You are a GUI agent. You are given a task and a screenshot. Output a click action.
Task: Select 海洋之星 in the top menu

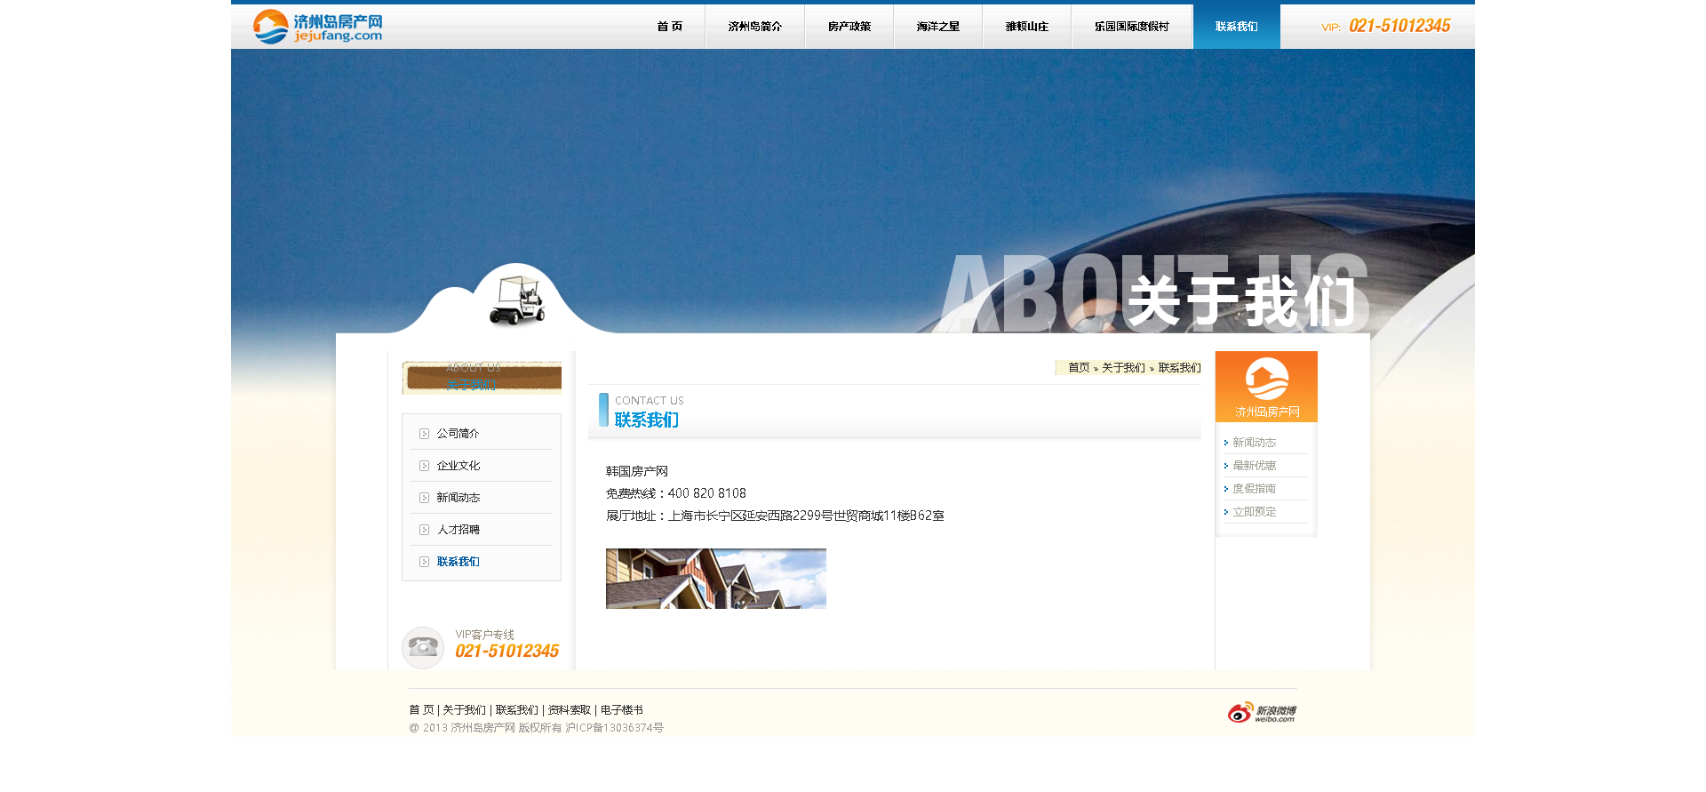[x=937, y=27]
